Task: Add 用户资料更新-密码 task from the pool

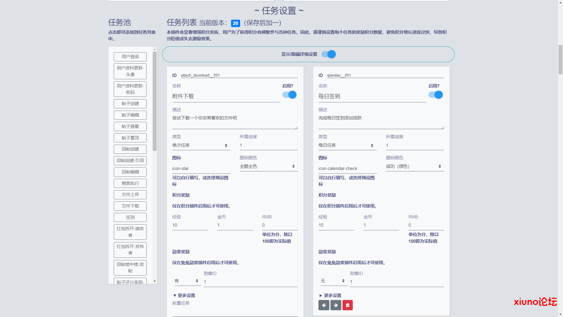Action: 130,89
